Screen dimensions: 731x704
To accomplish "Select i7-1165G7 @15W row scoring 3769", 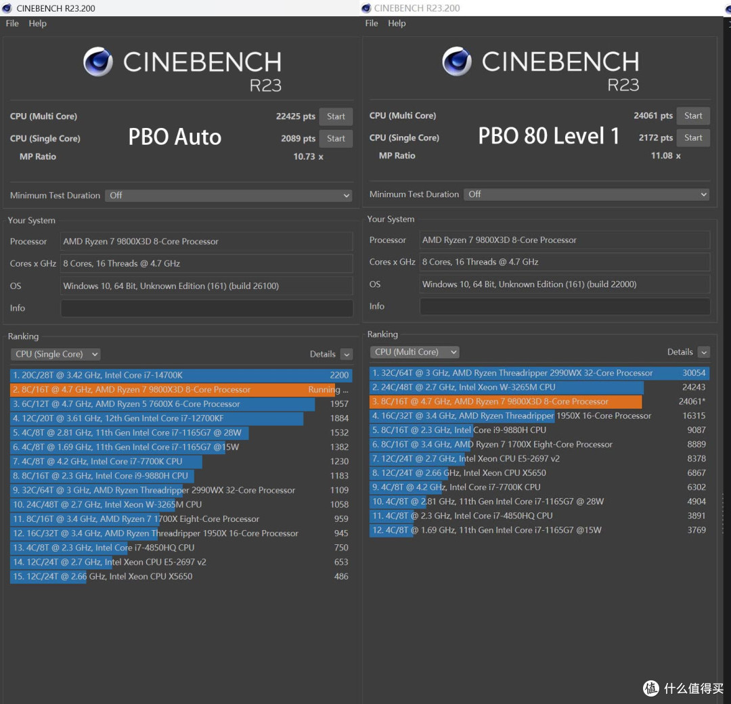I will [539, 530].
